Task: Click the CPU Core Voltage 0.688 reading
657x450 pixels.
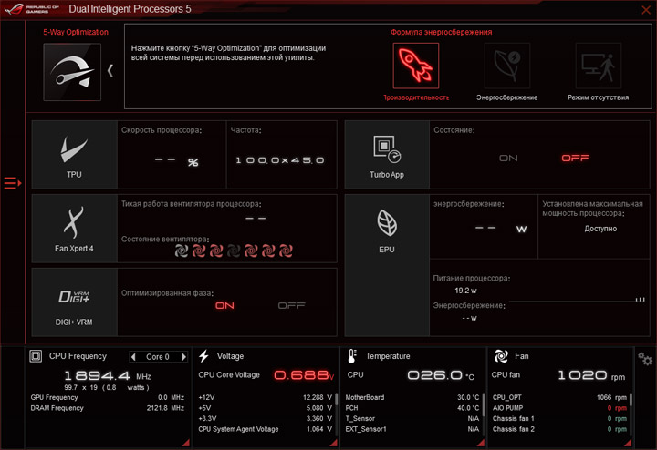Action: pyautogui.click(x=304, y=375)
